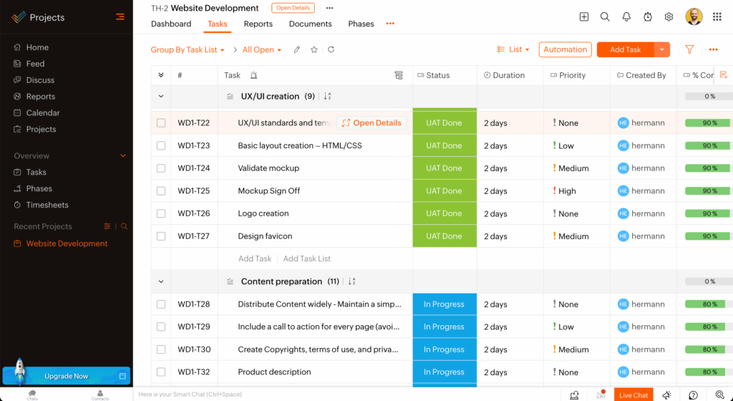Collapse the Overview section in sidebar

(x=123, y=155)
